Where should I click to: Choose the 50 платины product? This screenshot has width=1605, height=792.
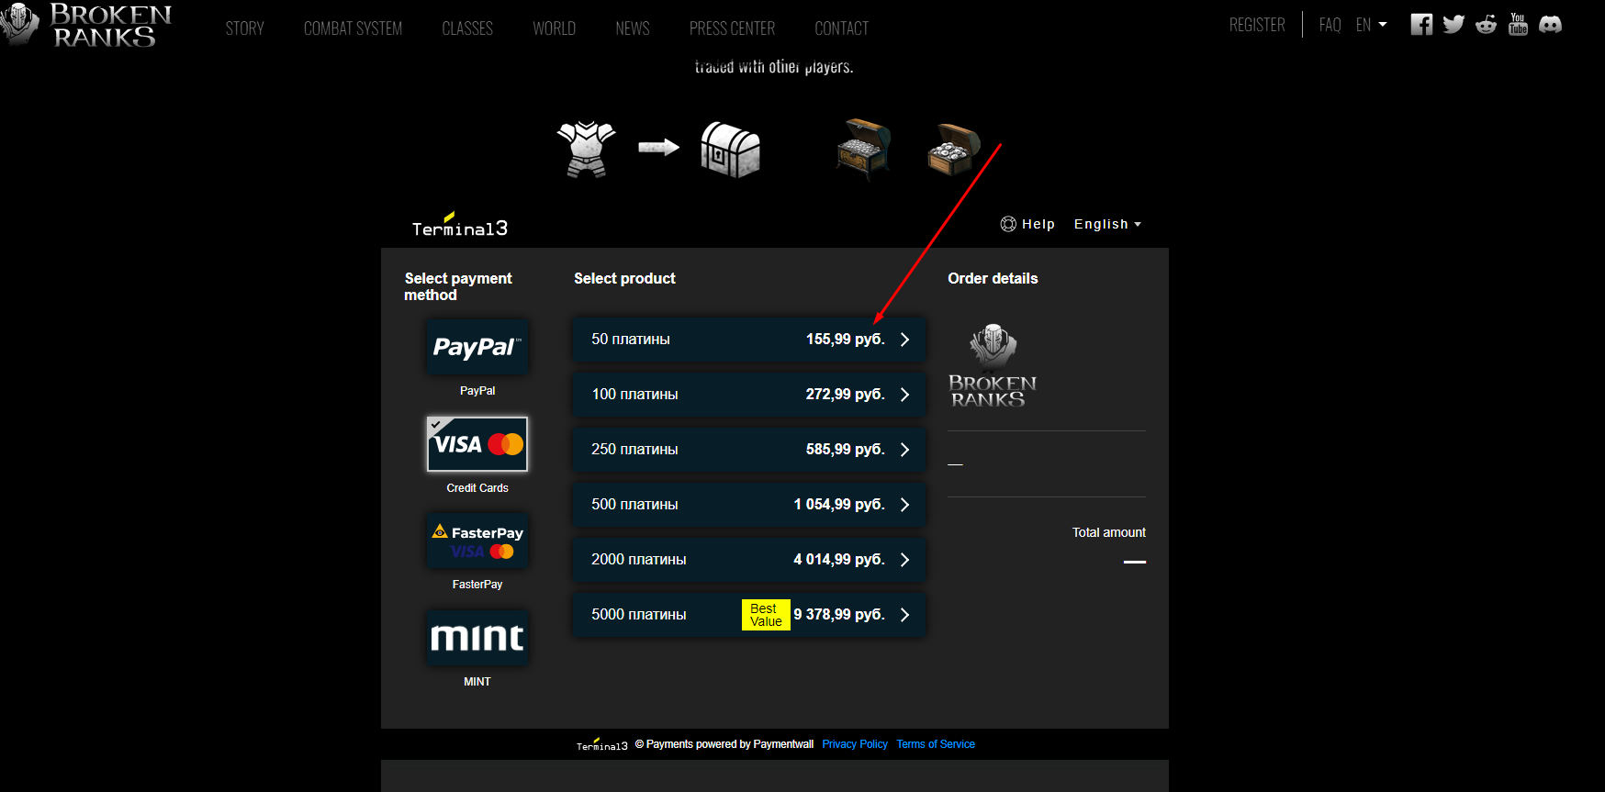[x=748, y=340]
